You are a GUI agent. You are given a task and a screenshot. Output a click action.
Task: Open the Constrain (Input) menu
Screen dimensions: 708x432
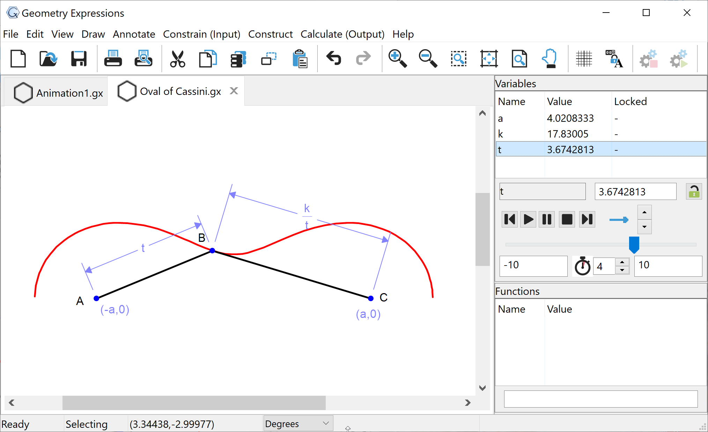(201, 34)
